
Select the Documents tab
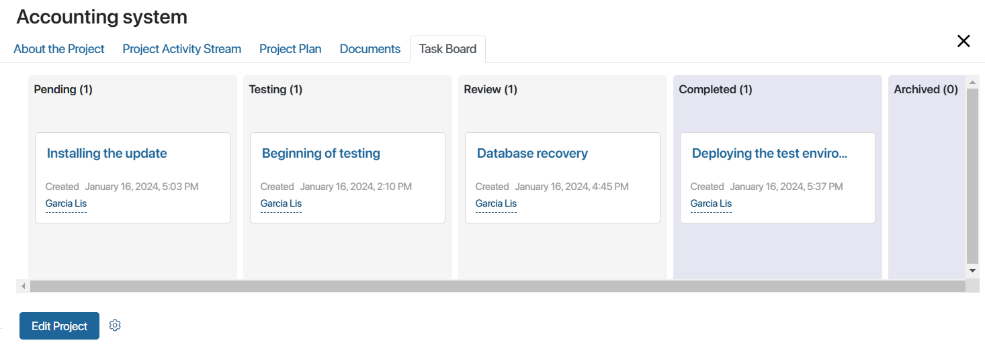[370, 49]
